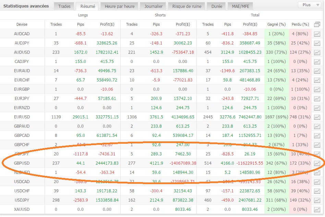Click the chart icon in EURUSD row

(317, 117)
